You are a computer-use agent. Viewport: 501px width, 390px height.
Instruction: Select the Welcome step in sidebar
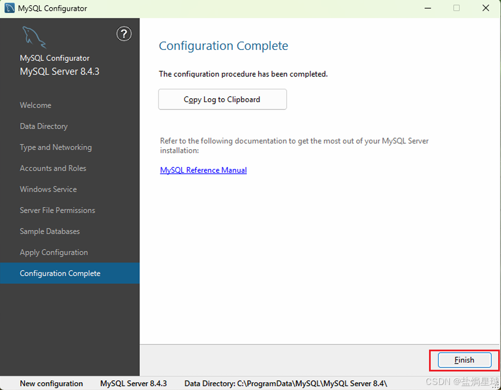click(35, 105)
